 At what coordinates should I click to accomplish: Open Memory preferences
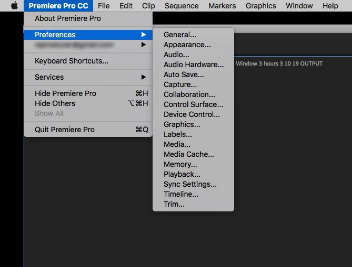tap(193, 164)
